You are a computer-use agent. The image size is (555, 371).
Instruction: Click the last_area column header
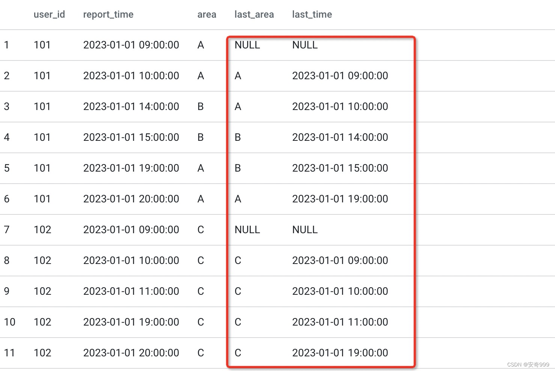point(254,14)
